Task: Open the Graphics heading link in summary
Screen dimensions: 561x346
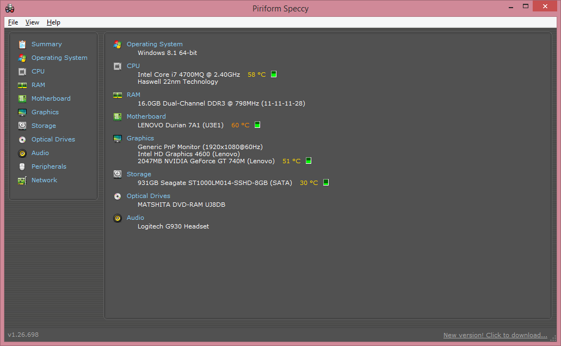Action: [x=140, y=138]
